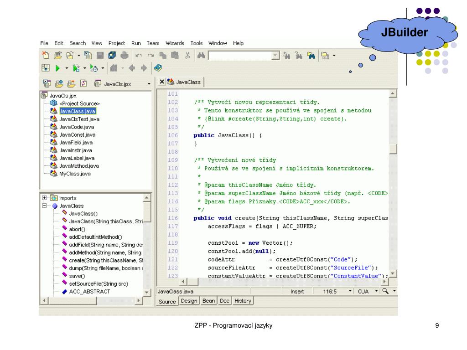Select JavaClsTest.java in project tree
The image size is (467, 350).
pyautogui.click(x=79, y=119)
